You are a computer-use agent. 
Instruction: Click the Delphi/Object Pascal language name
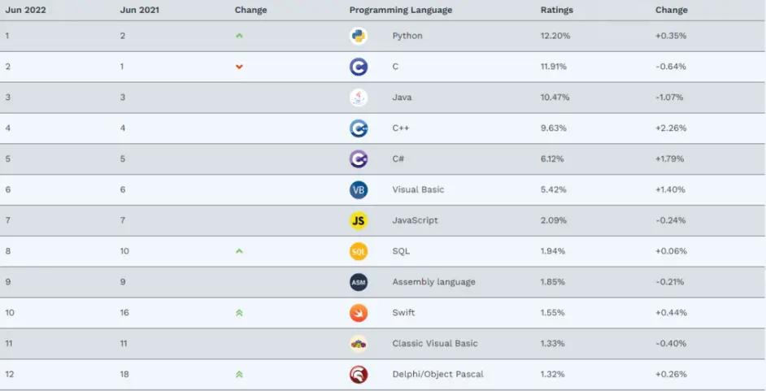[x=437, y=374]
